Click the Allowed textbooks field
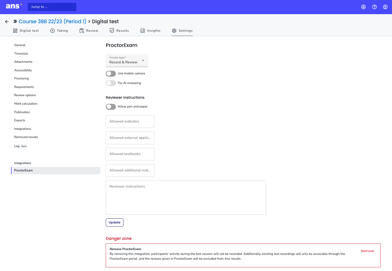This screenshot has width=392, height=271. [x=130, y=154]
